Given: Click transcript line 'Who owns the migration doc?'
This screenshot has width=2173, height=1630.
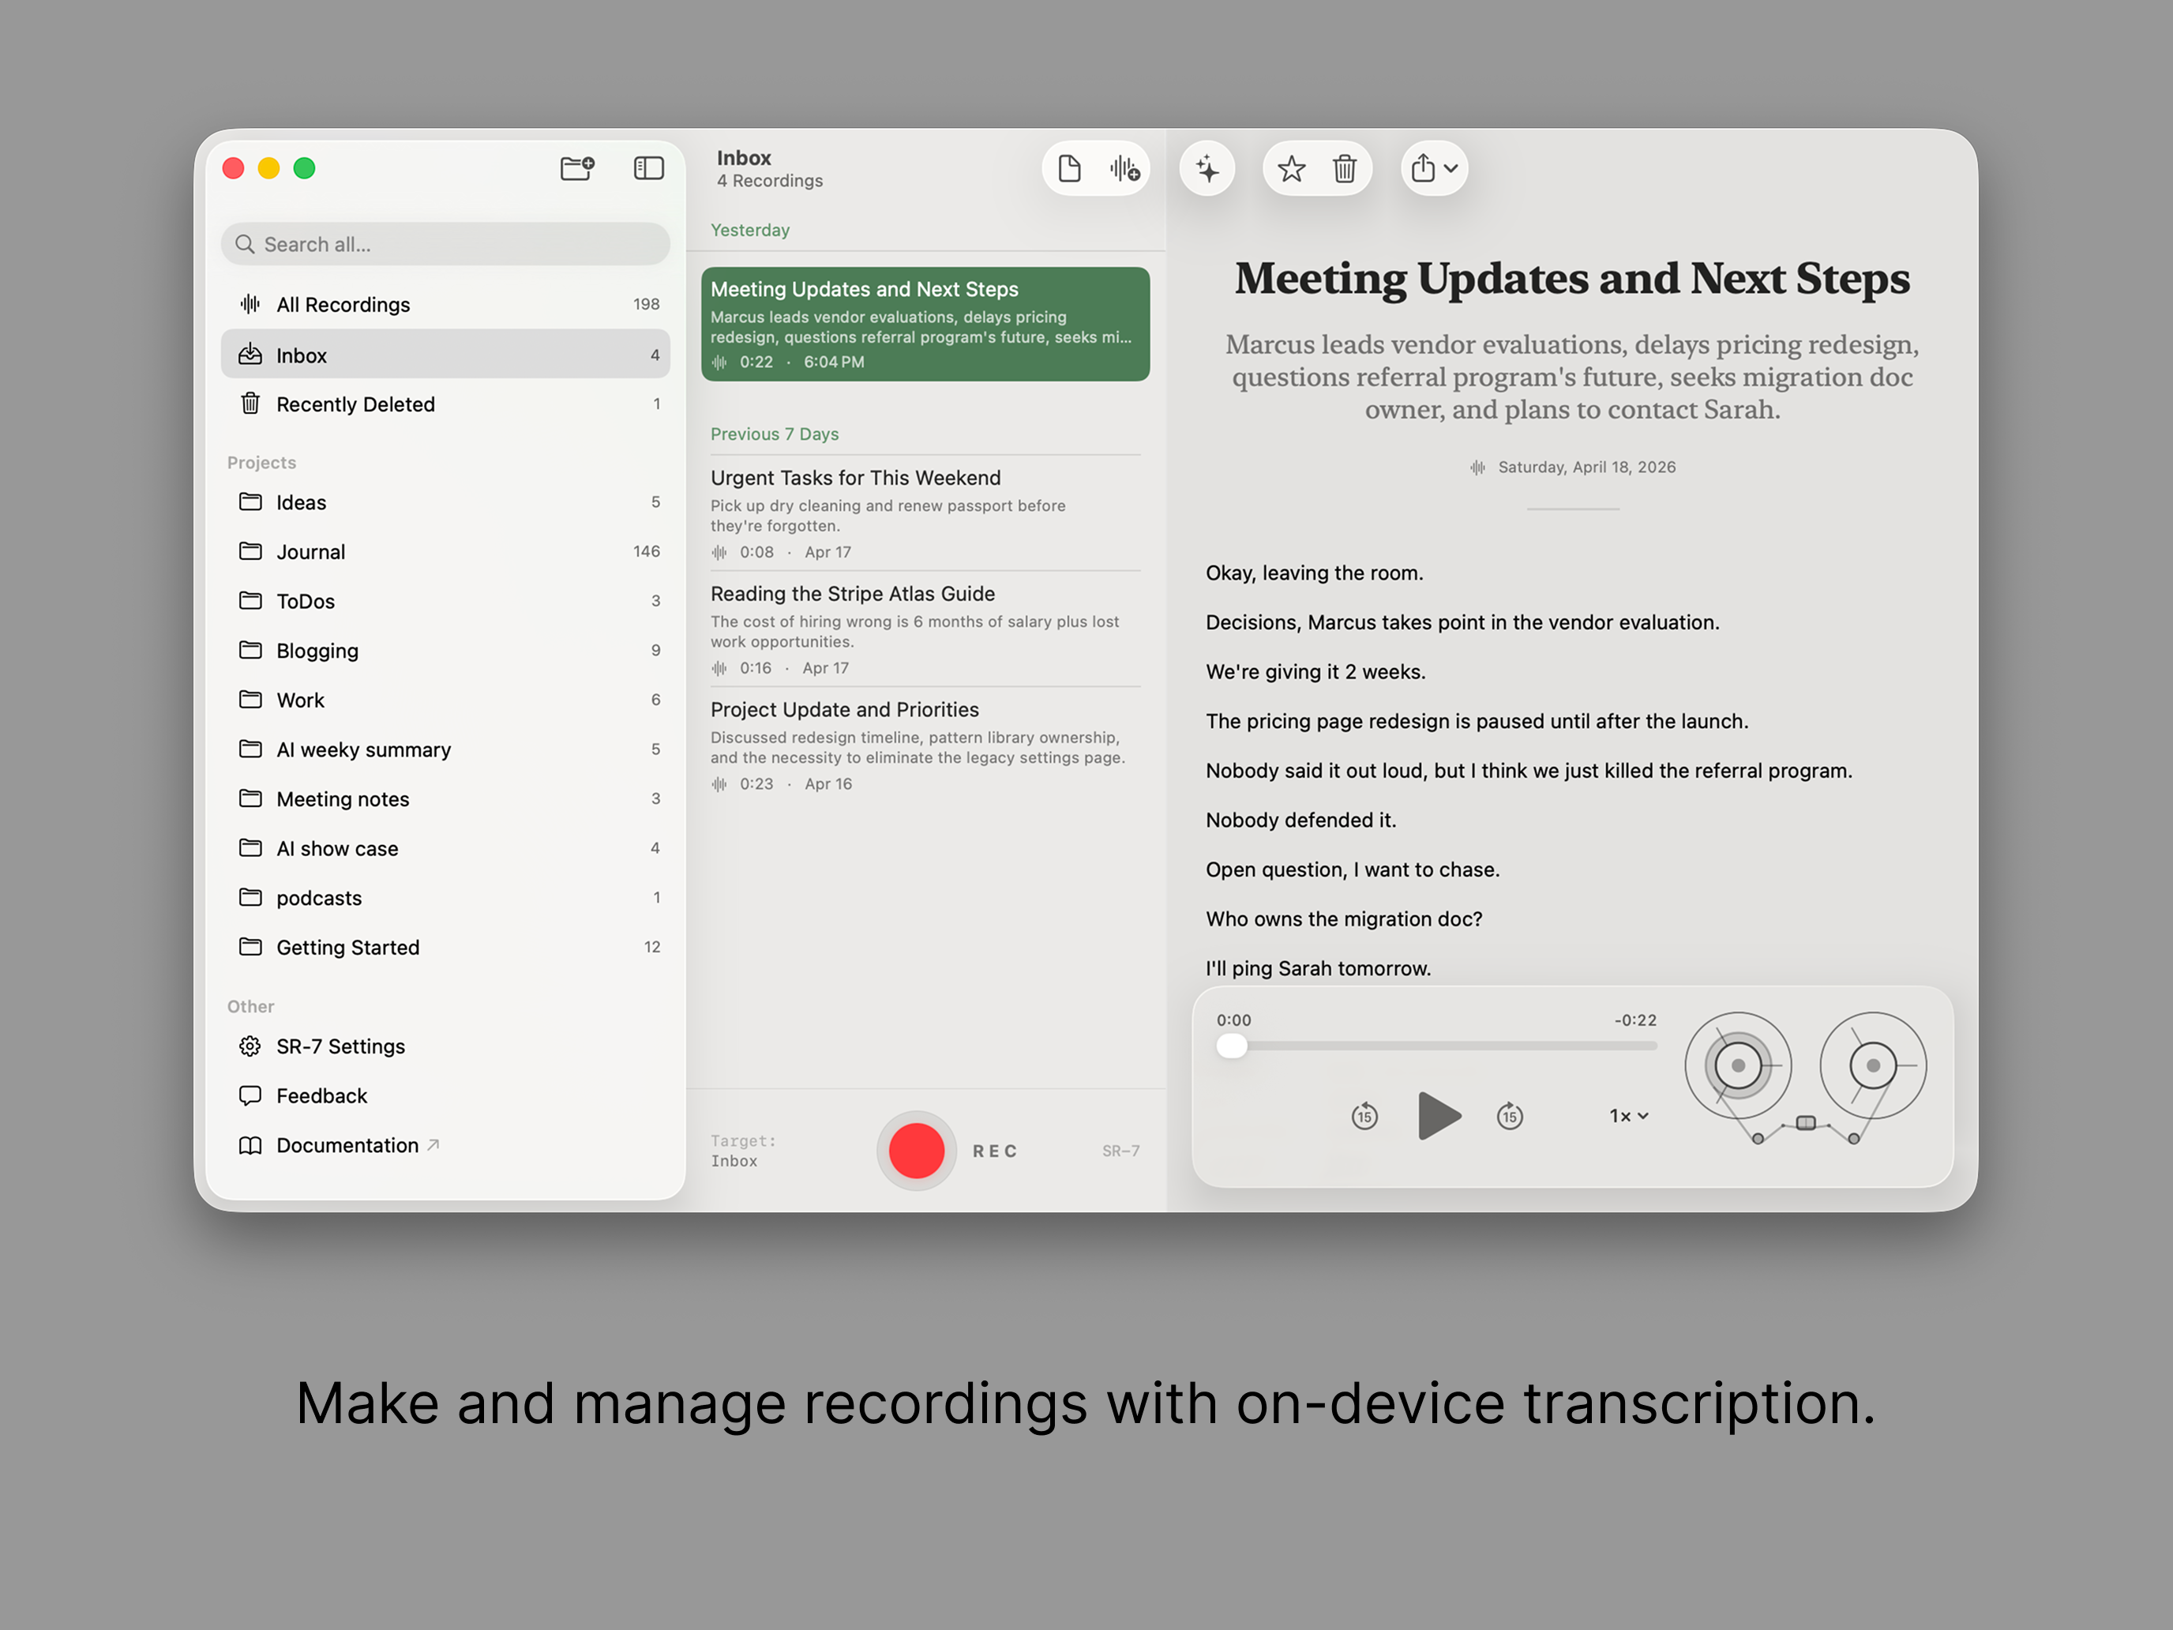Looking at the screenshot, I should pos(1344,918).
